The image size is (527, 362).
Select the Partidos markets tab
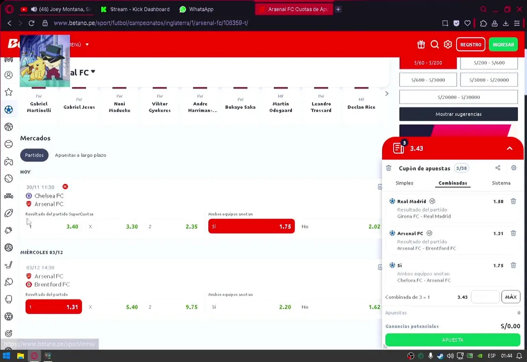click(x=34, y=155)
